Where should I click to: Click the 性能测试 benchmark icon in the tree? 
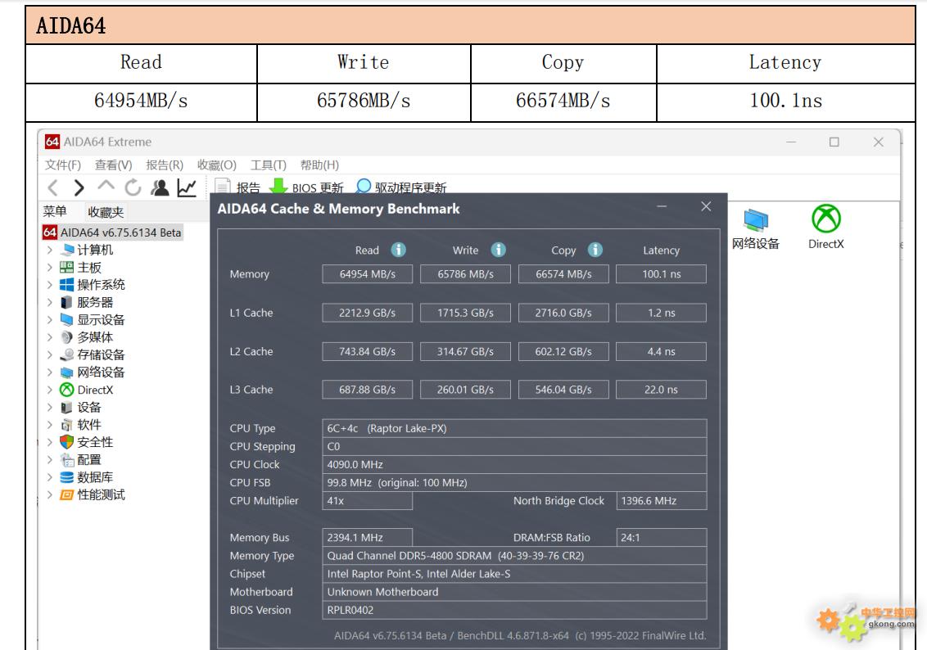point(67,494)
